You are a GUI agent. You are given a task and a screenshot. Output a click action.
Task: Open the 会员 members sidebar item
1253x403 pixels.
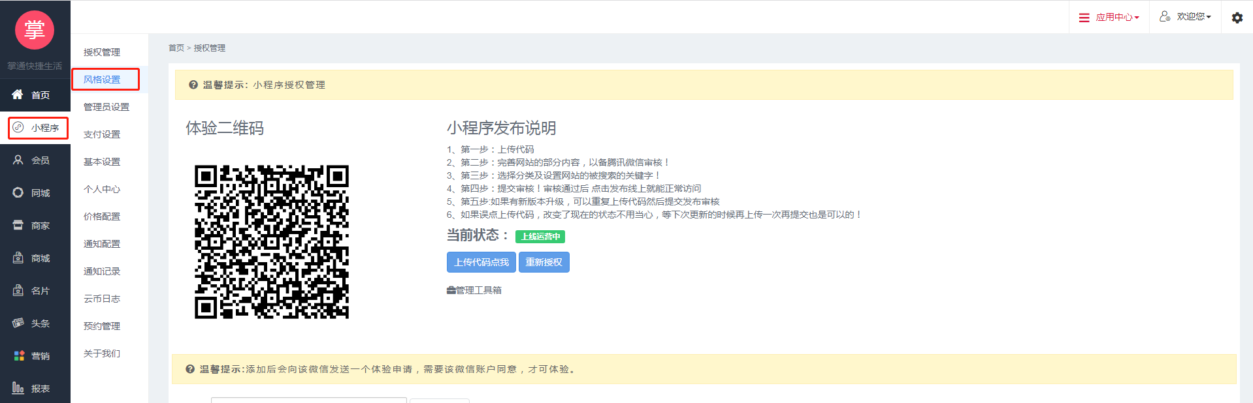point(35,160)
